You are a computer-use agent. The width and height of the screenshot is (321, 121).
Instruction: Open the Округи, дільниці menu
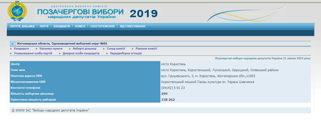[22, 26]
